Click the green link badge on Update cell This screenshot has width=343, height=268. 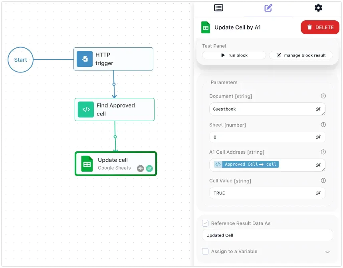click(x=149, y=168)
